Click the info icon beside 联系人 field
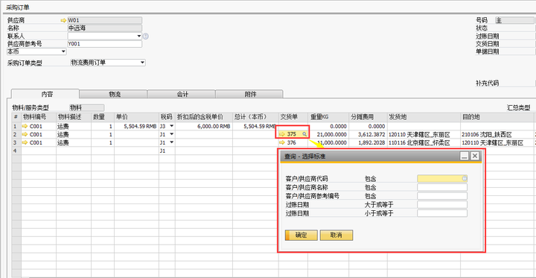 tap(146, 36)
